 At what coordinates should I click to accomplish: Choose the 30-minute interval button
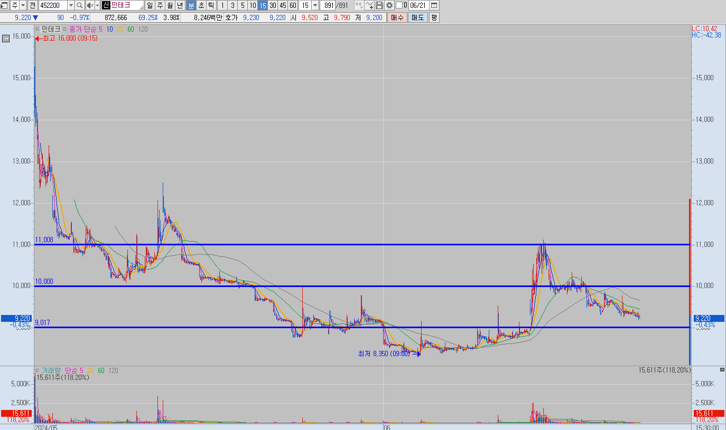273,5
